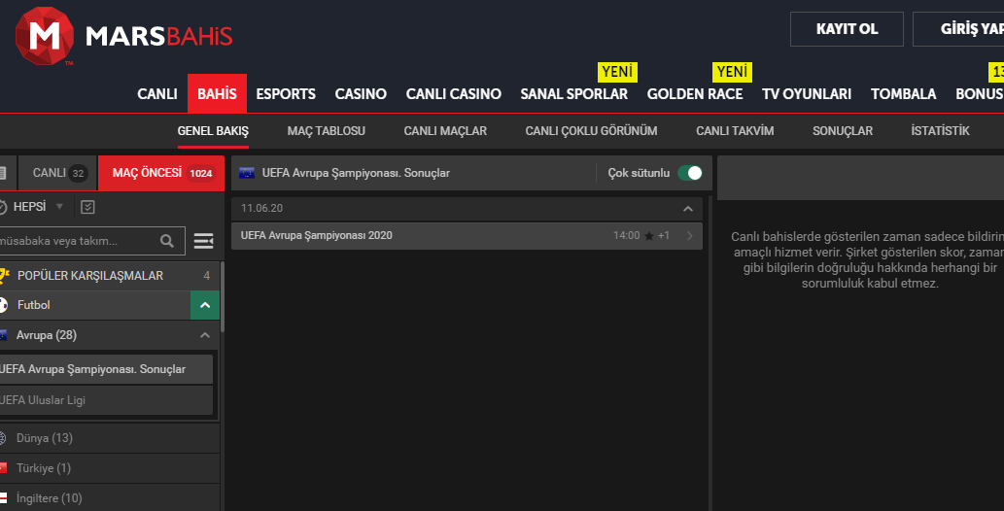Open TOMBALA menu item
Screen dimensions: 1004x511
coord(904,94)
